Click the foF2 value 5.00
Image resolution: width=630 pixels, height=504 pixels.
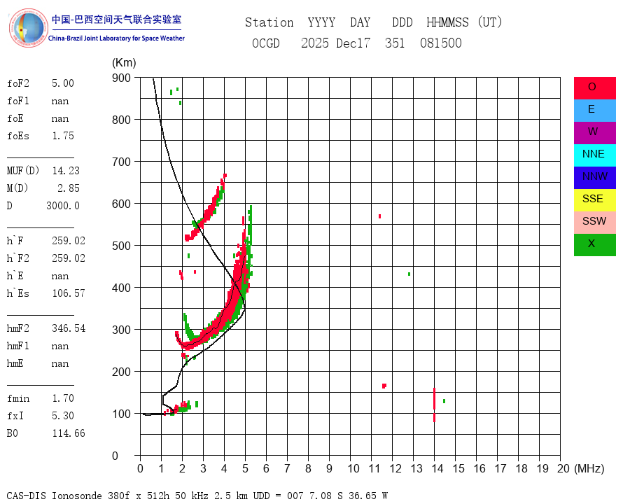click(63, 83)
